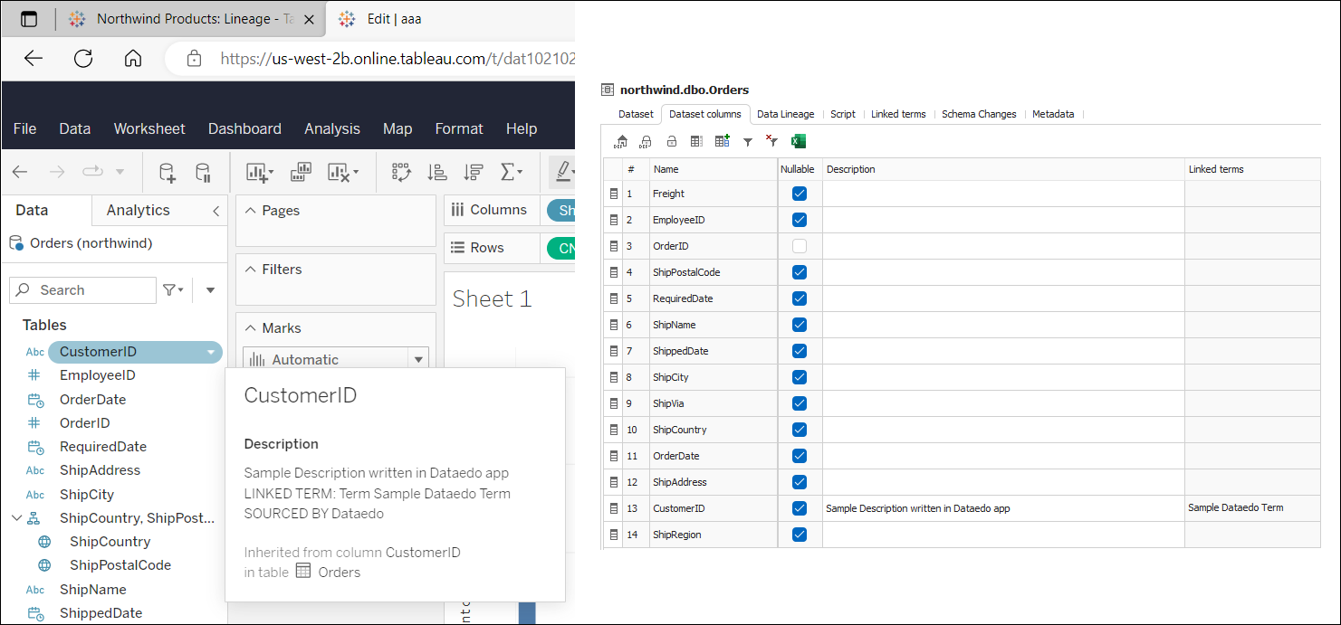Click the Pause Auto Updates data icon
The height and width of the screenshot is (625, 1341).
204,172
